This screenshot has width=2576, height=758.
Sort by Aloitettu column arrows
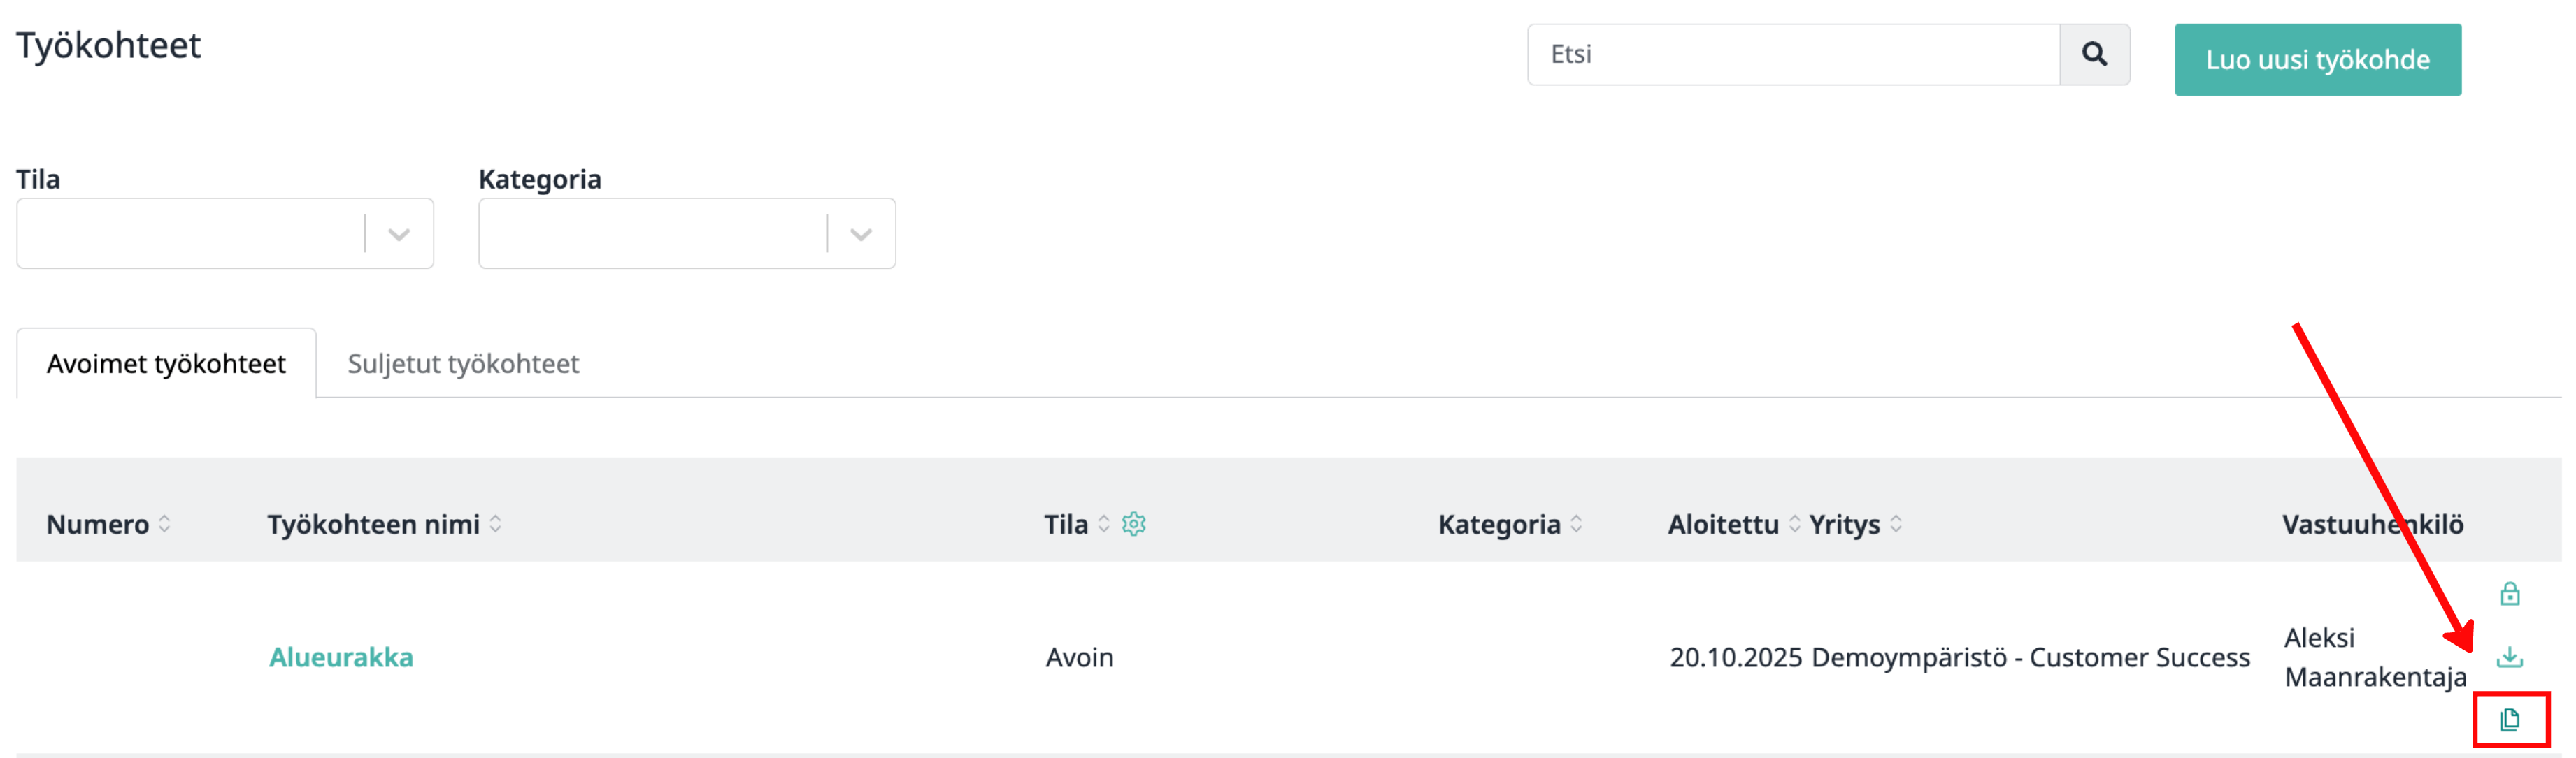coord(1794,523)
